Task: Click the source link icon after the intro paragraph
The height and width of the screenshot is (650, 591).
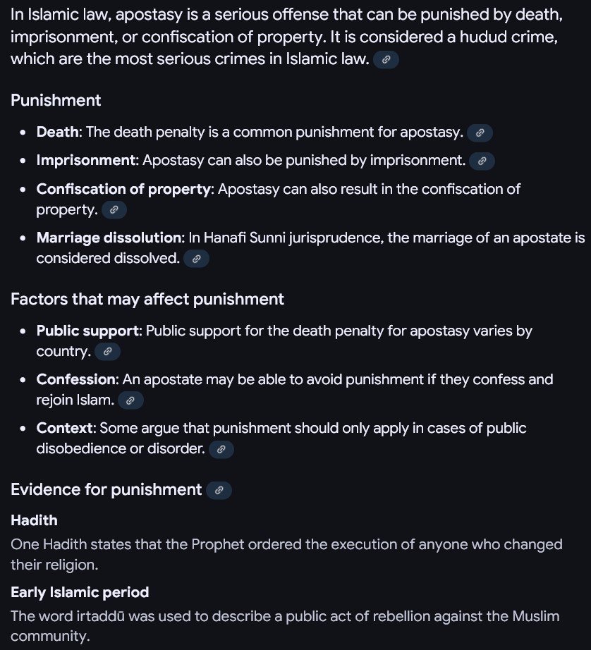Action: [x=386, y=60]
